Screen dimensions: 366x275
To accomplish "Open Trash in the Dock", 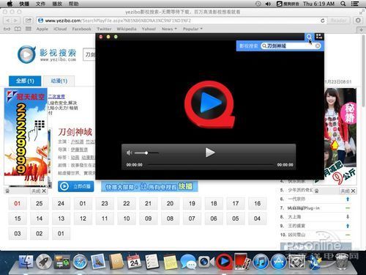I will pos(342,262).
